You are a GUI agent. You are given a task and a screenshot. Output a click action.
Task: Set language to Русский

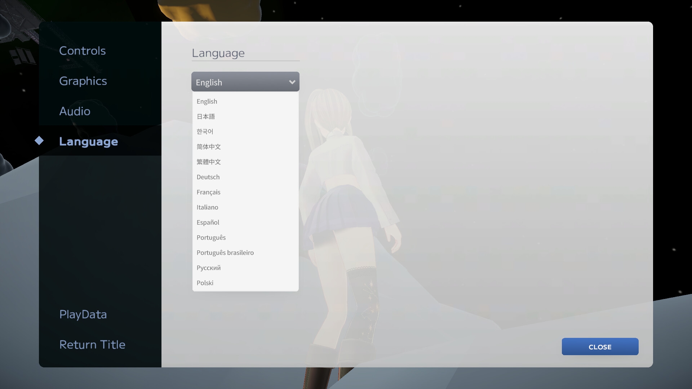[x=209, y=268]
